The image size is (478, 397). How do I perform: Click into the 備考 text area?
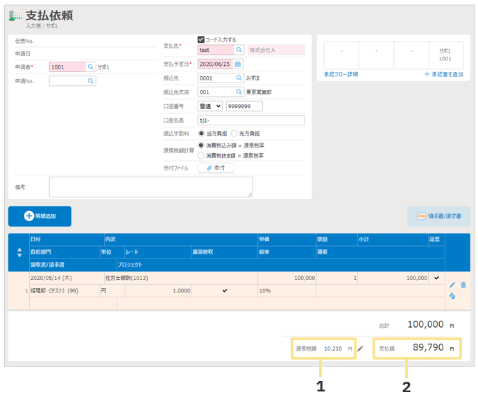click(151, 187)
